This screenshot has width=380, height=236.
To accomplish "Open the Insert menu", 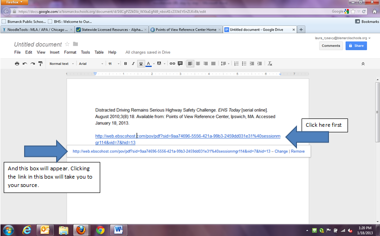I will click(55, 52).
